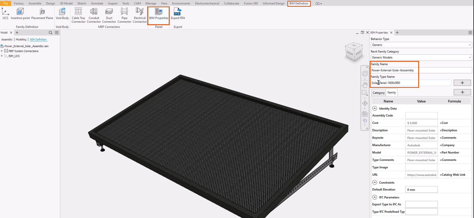Click the Family Name input field
Viewport: 474px width, 218px height.
click(x=421, y=70)
